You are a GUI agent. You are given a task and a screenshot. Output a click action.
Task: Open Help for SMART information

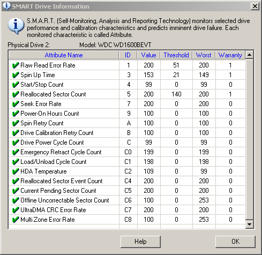(140, 242)
